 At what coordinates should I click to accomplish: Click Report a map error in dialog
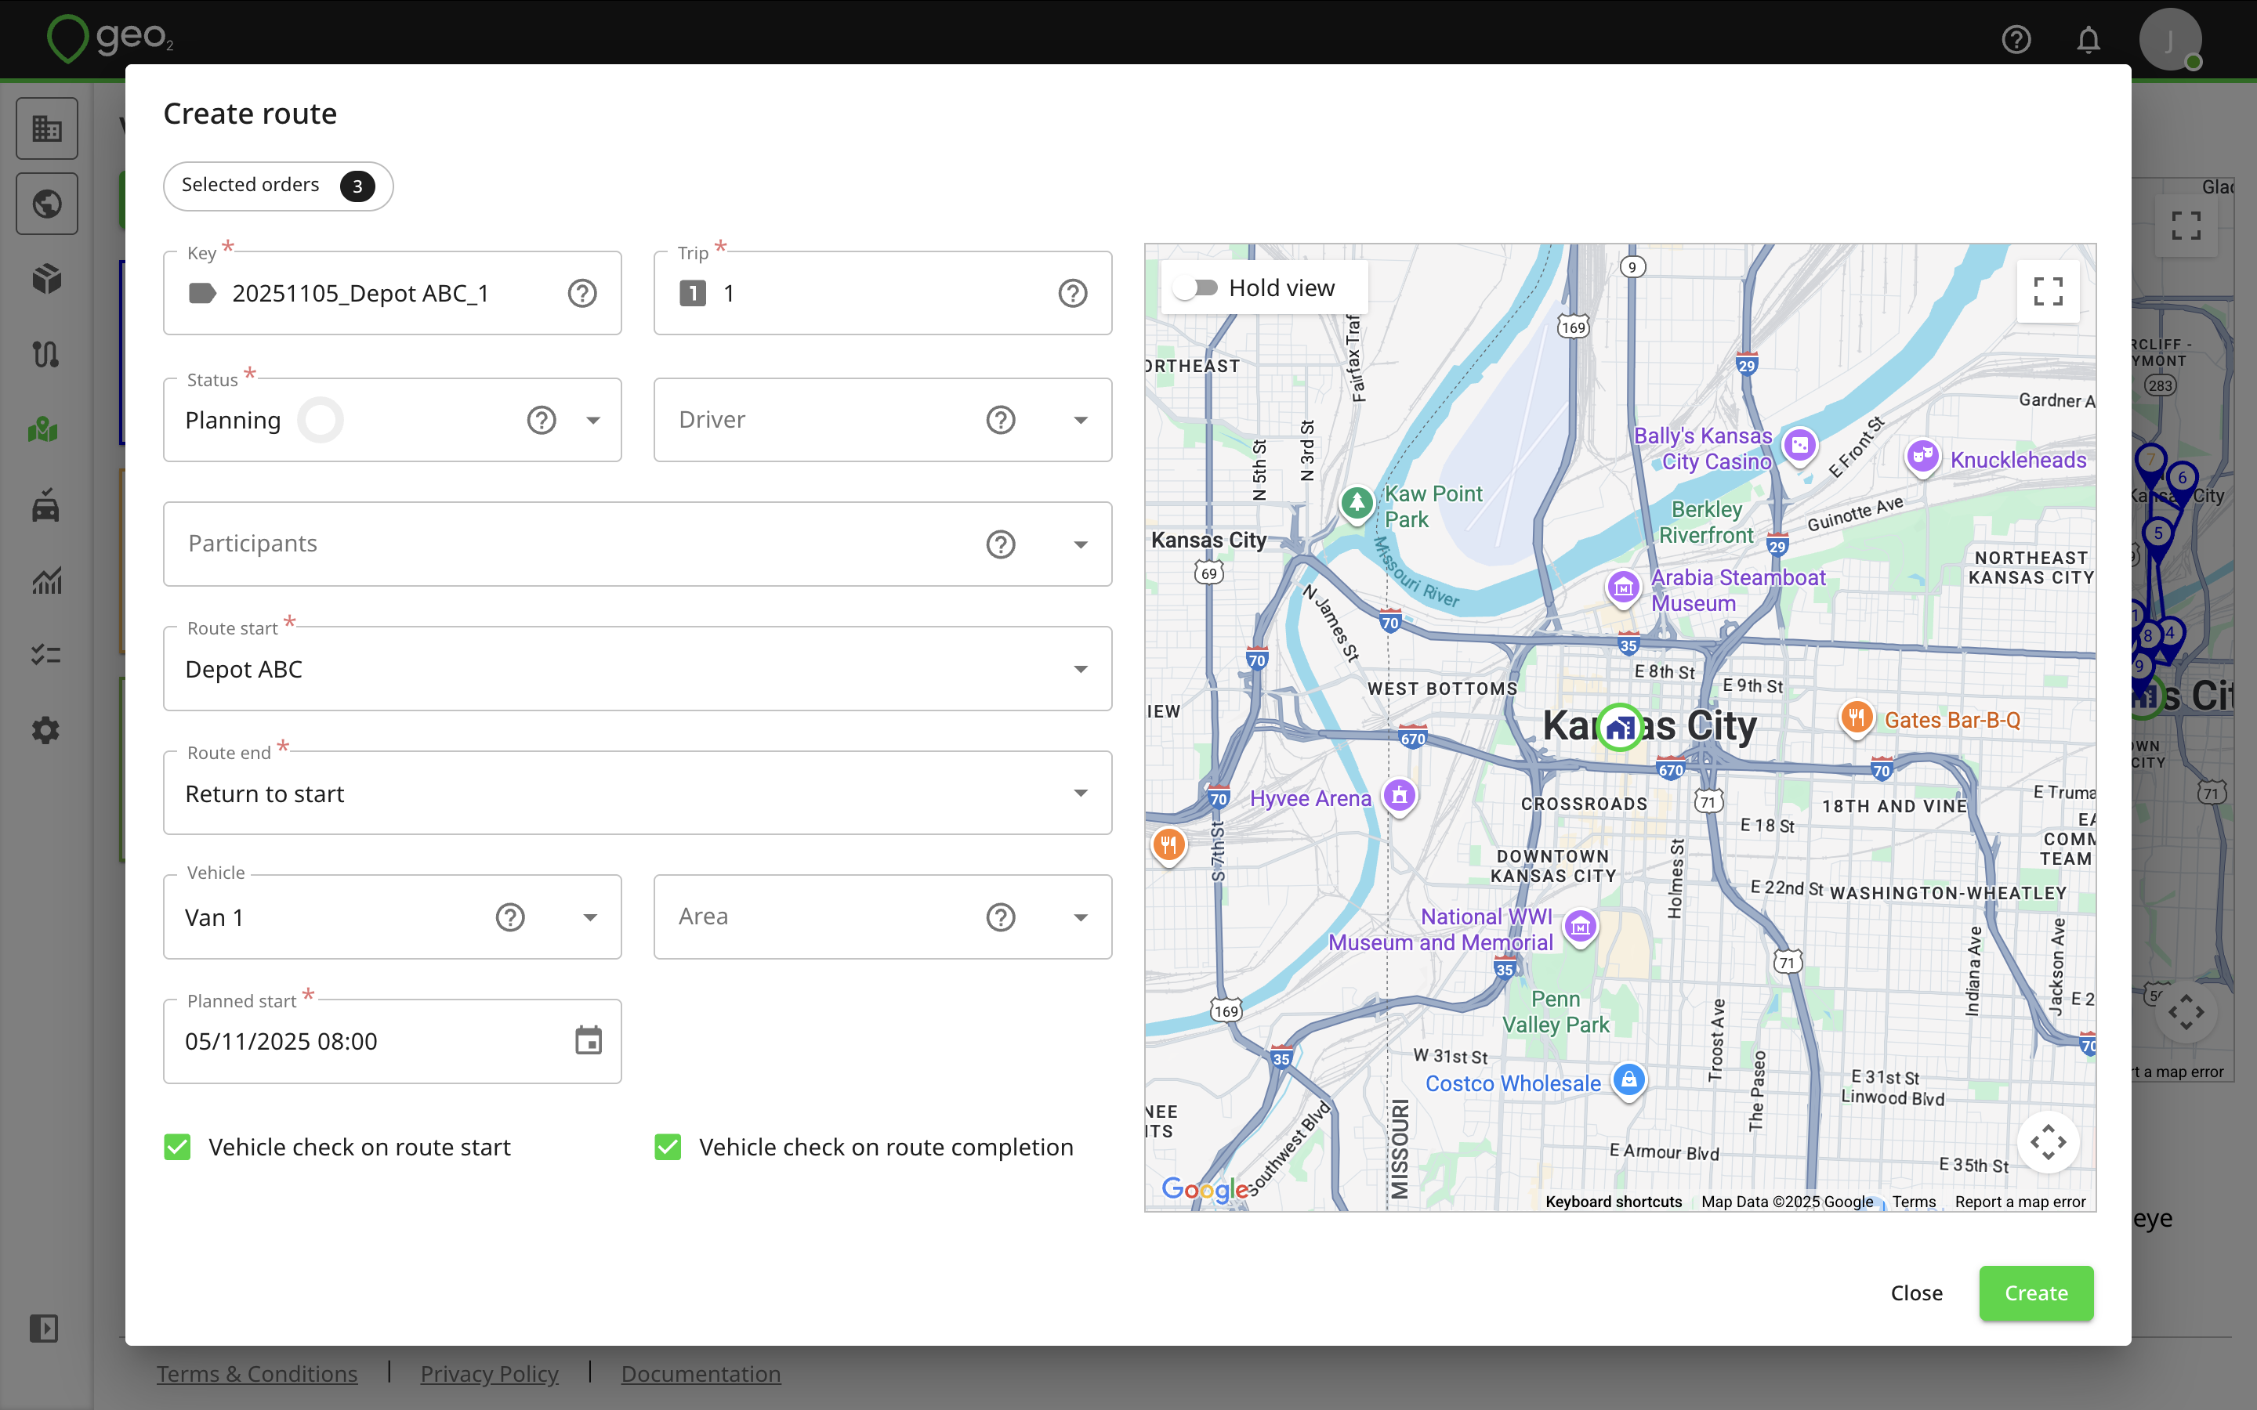coord(2020,1202)
